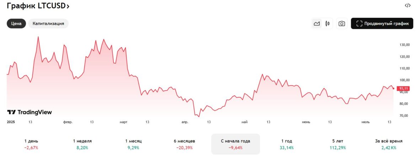Choose the 6 месяцев time range
This screenshot has width=418, height=158.
pyautogui.click(x=184, y=144)
